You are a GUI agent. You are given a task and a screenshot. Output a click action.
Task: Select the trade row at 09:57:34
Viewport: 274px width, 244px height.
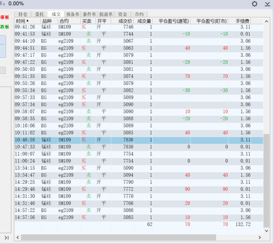click(139, 105)
